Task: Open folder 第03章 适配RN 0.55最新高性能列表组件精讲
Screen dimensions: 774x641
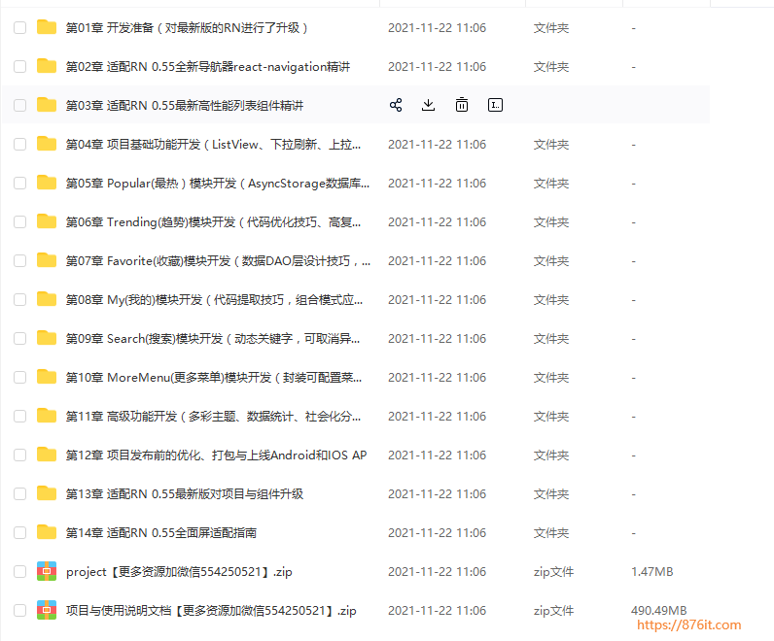Action: pos(185,106)
